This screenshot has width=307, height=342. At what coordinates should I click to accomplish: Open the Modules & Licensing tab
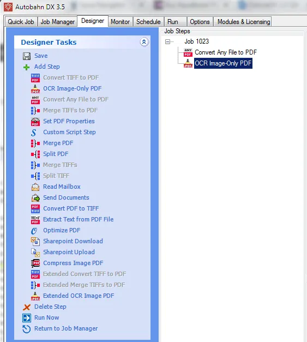(x=244, y=22)
